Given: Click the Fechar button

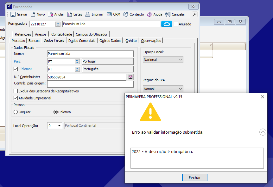Looking at the screenshot, I should point(195,178).
